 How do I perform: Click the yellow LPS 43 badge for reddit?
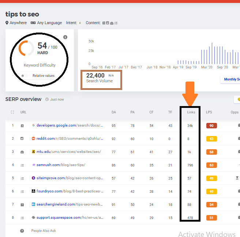(211, 139)
